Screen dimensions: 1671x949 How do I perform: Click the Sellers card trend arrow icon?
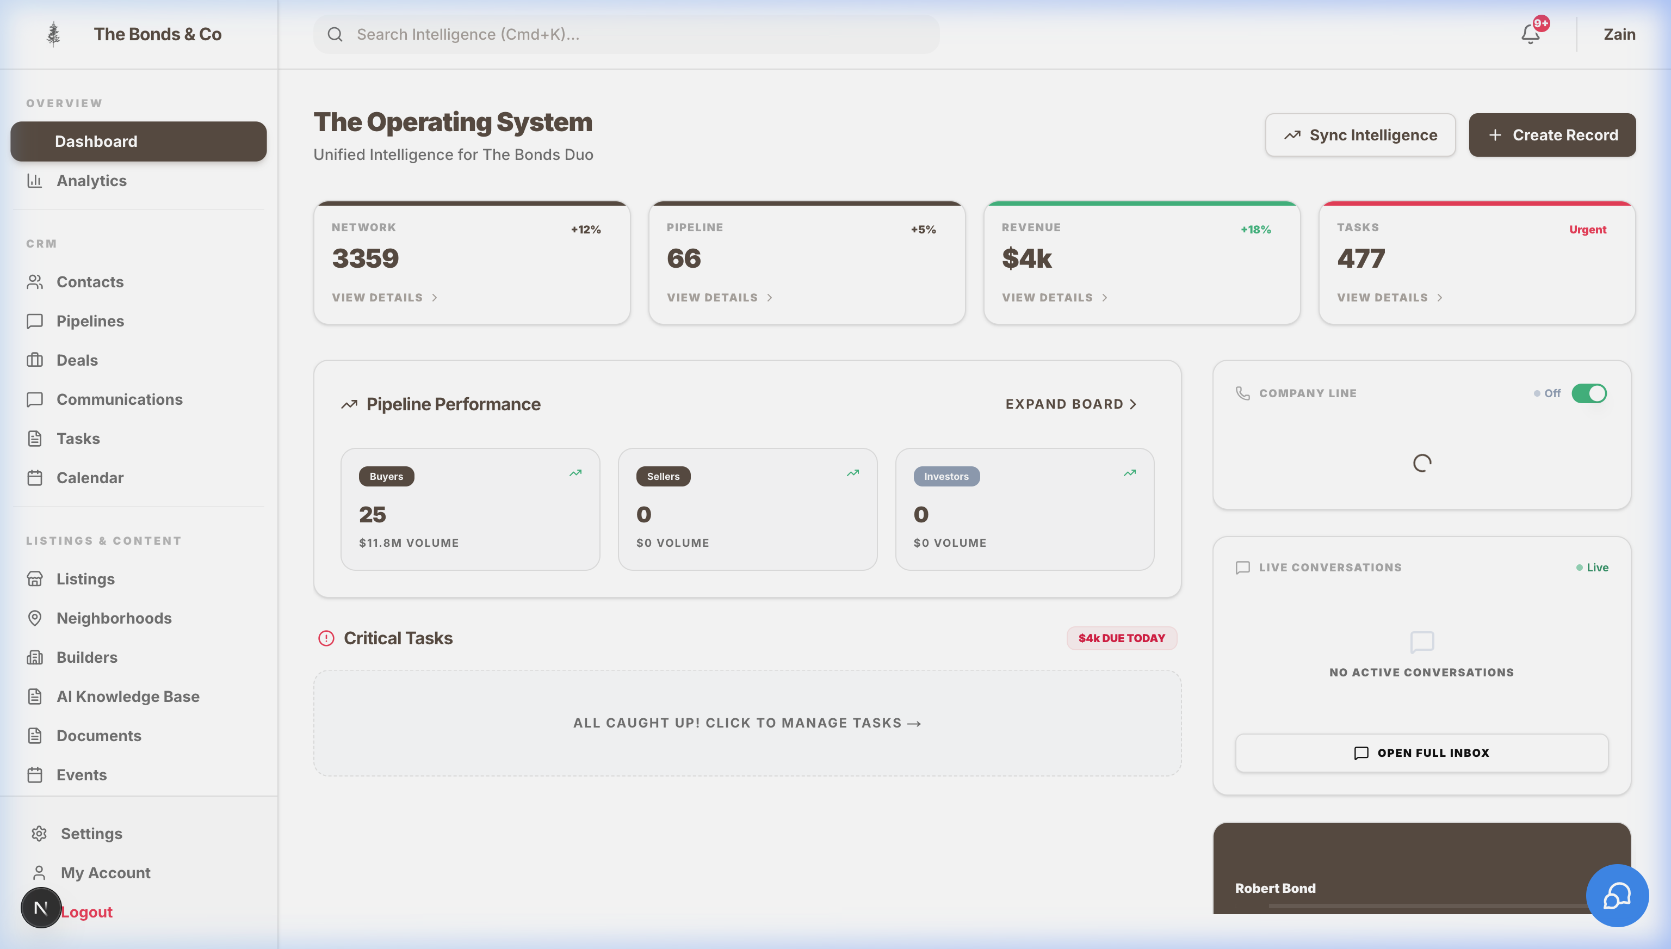(853, 473)
